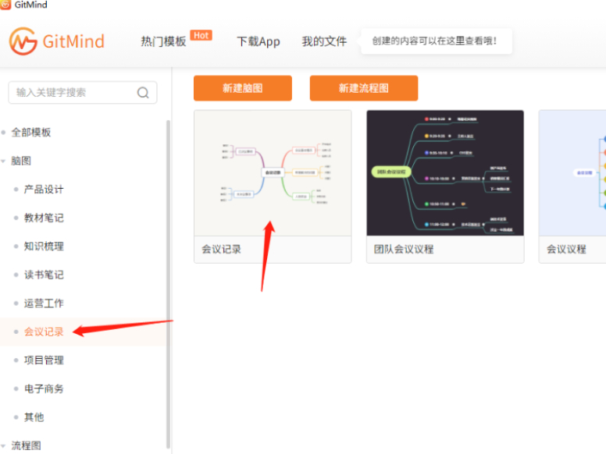Collapse the 脑图 category arrow

pyautogui.click(x=3, y=161)
